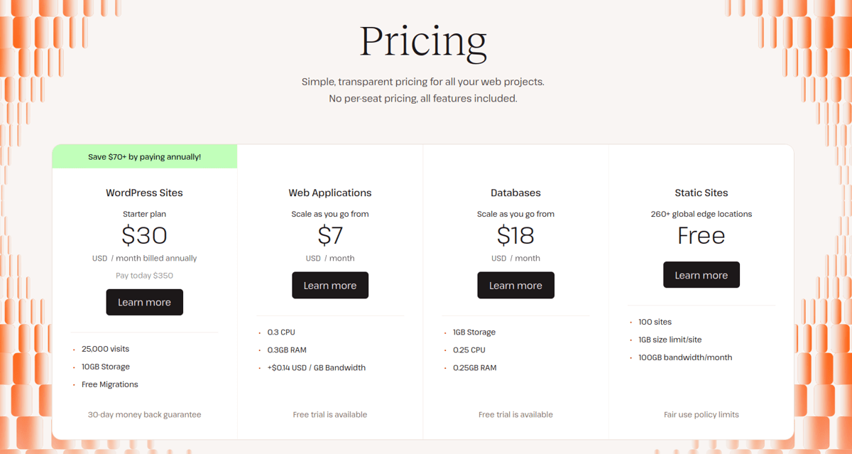Click the Save $70+ annual savings banner
Image resolution: width=852 pixels, height=454 pixels.
(x=144, y=156)
